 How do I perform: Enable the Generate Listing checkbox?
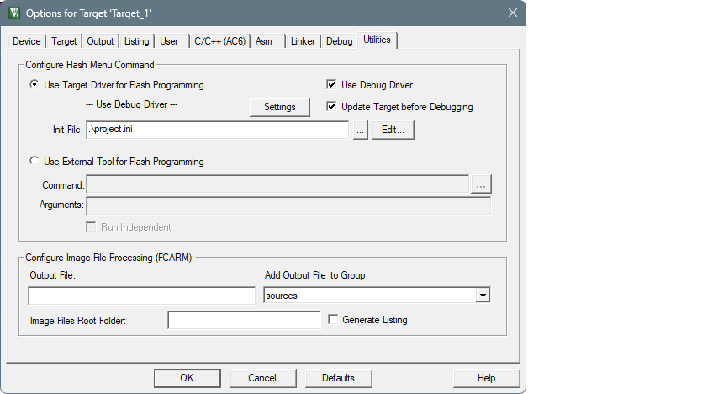[x=334, y=320]
